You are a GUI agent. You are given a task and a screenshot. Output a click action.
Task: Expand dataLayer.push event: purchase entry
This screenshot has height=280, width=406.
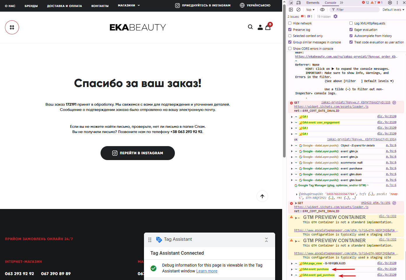[292, 169]
